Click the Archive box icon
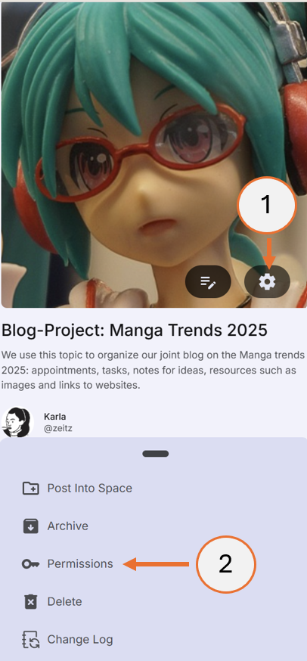The height and width of the screenshot is (661, 307). [30, 526]
